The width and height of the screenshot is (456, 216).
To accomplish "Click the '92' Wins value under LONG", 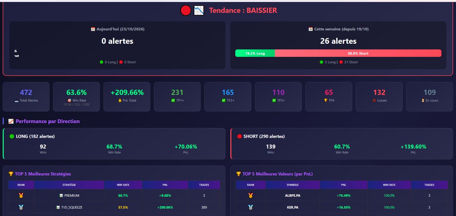I will click(43, 146).
